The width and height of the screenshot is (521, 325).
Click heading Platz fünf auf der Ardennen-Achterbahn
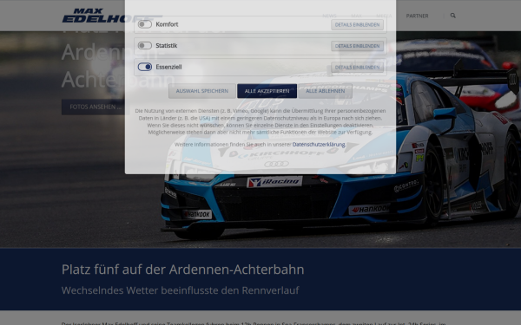tap(182, 270)
